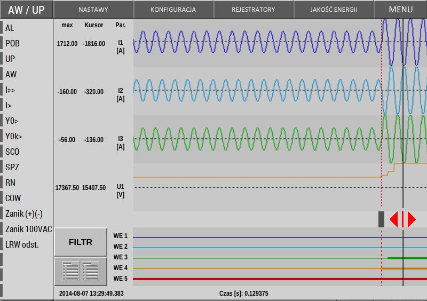Open the KONFIGURACJA tab
The width and height of the screenshot is (427, 301).
click(173, 10)
